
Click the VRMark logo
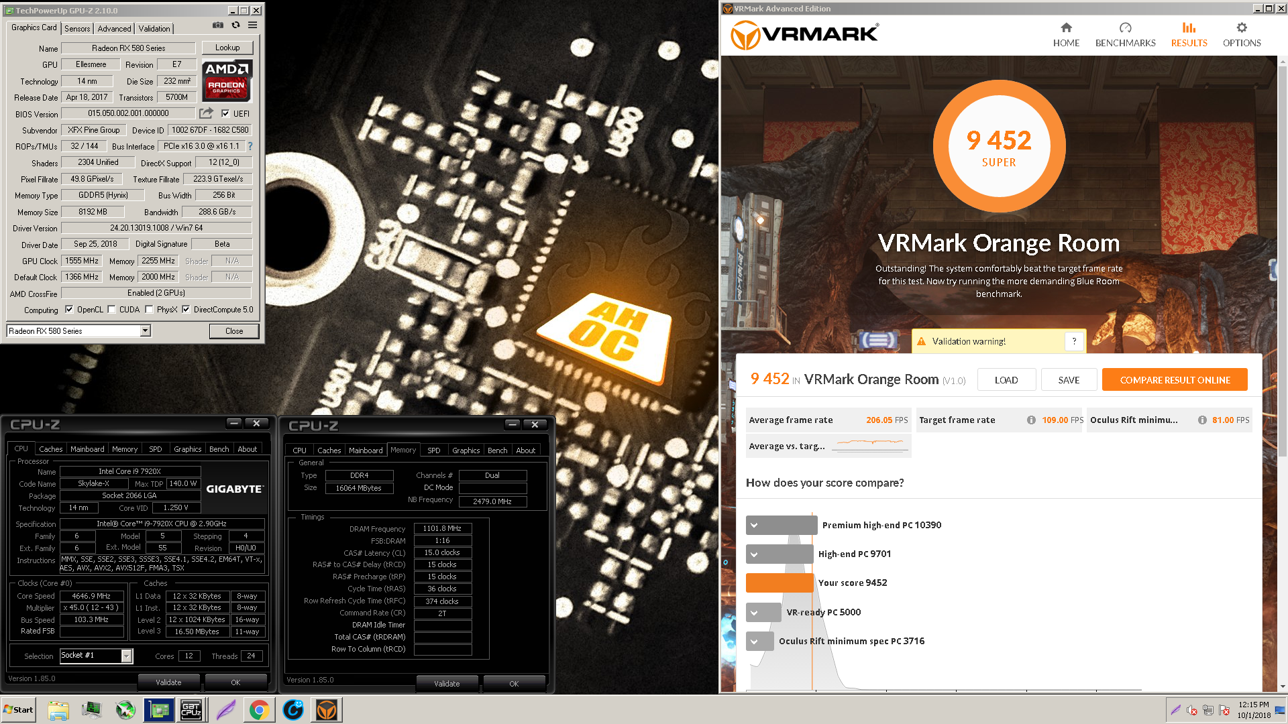(x=804, y=34)
